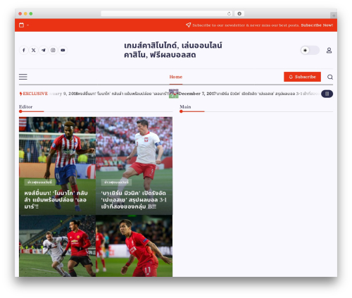This screenshot has height=298, width=352.
Task: Open the 'บาเยิร์น มิวนิค' article headline
Action: (x=134, y=199)
